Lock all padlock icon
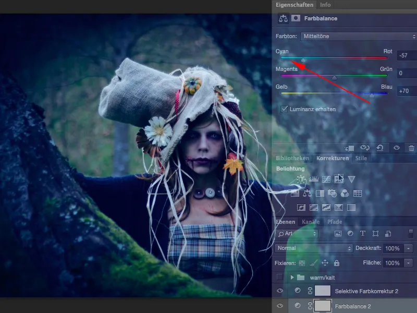 coord(337,263)
